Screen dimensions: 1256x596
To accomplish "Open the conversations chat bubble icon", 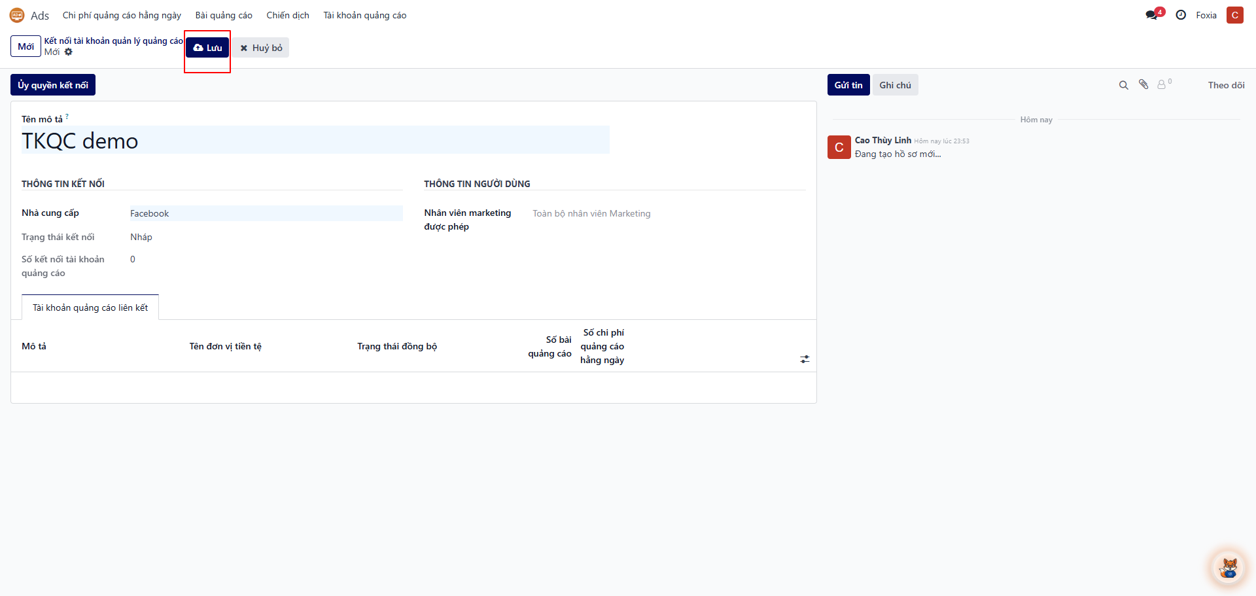I will (x=1152, y=15).
